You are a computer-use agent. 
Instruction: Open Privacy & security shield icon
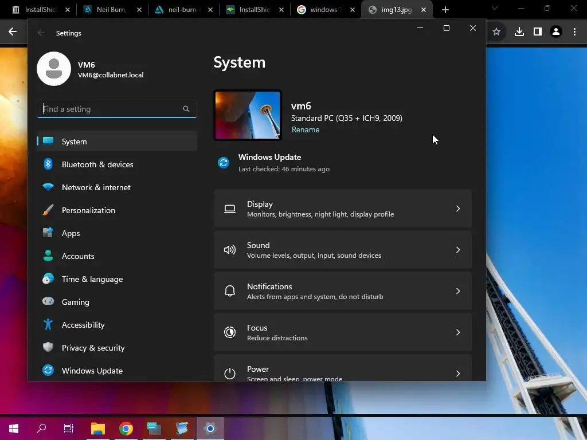[x=48, y=348]
